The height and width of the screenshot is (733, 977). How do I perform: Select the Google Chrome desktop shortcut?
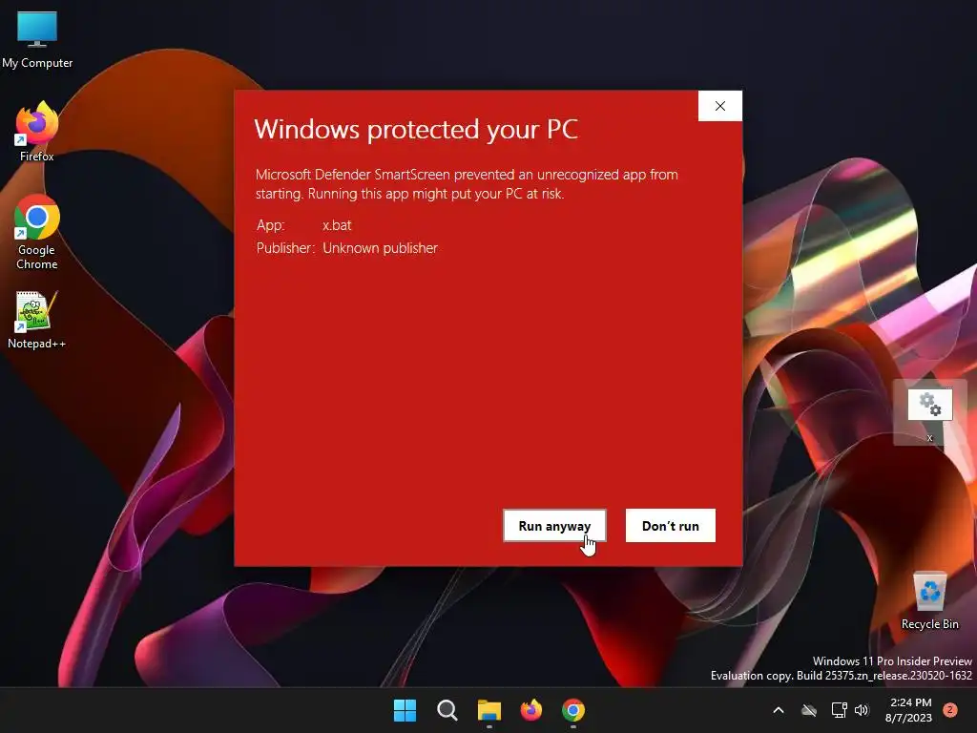(37, 232)
